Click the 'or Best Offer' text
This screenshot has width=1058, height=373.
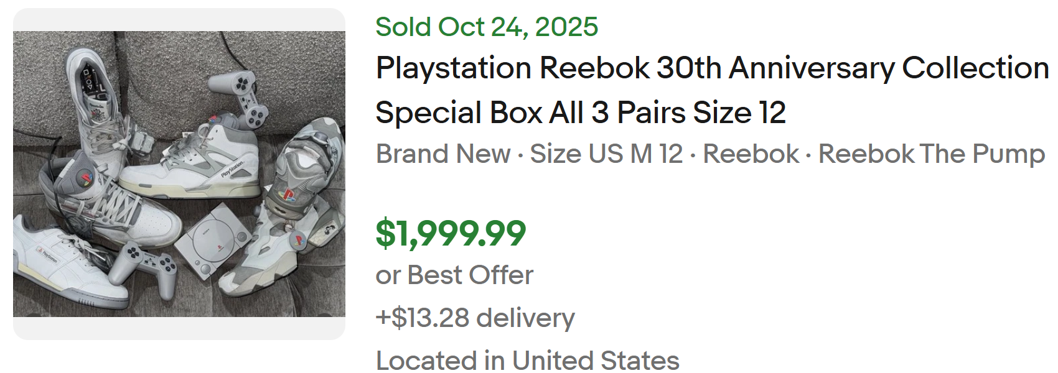pos(454,275)
